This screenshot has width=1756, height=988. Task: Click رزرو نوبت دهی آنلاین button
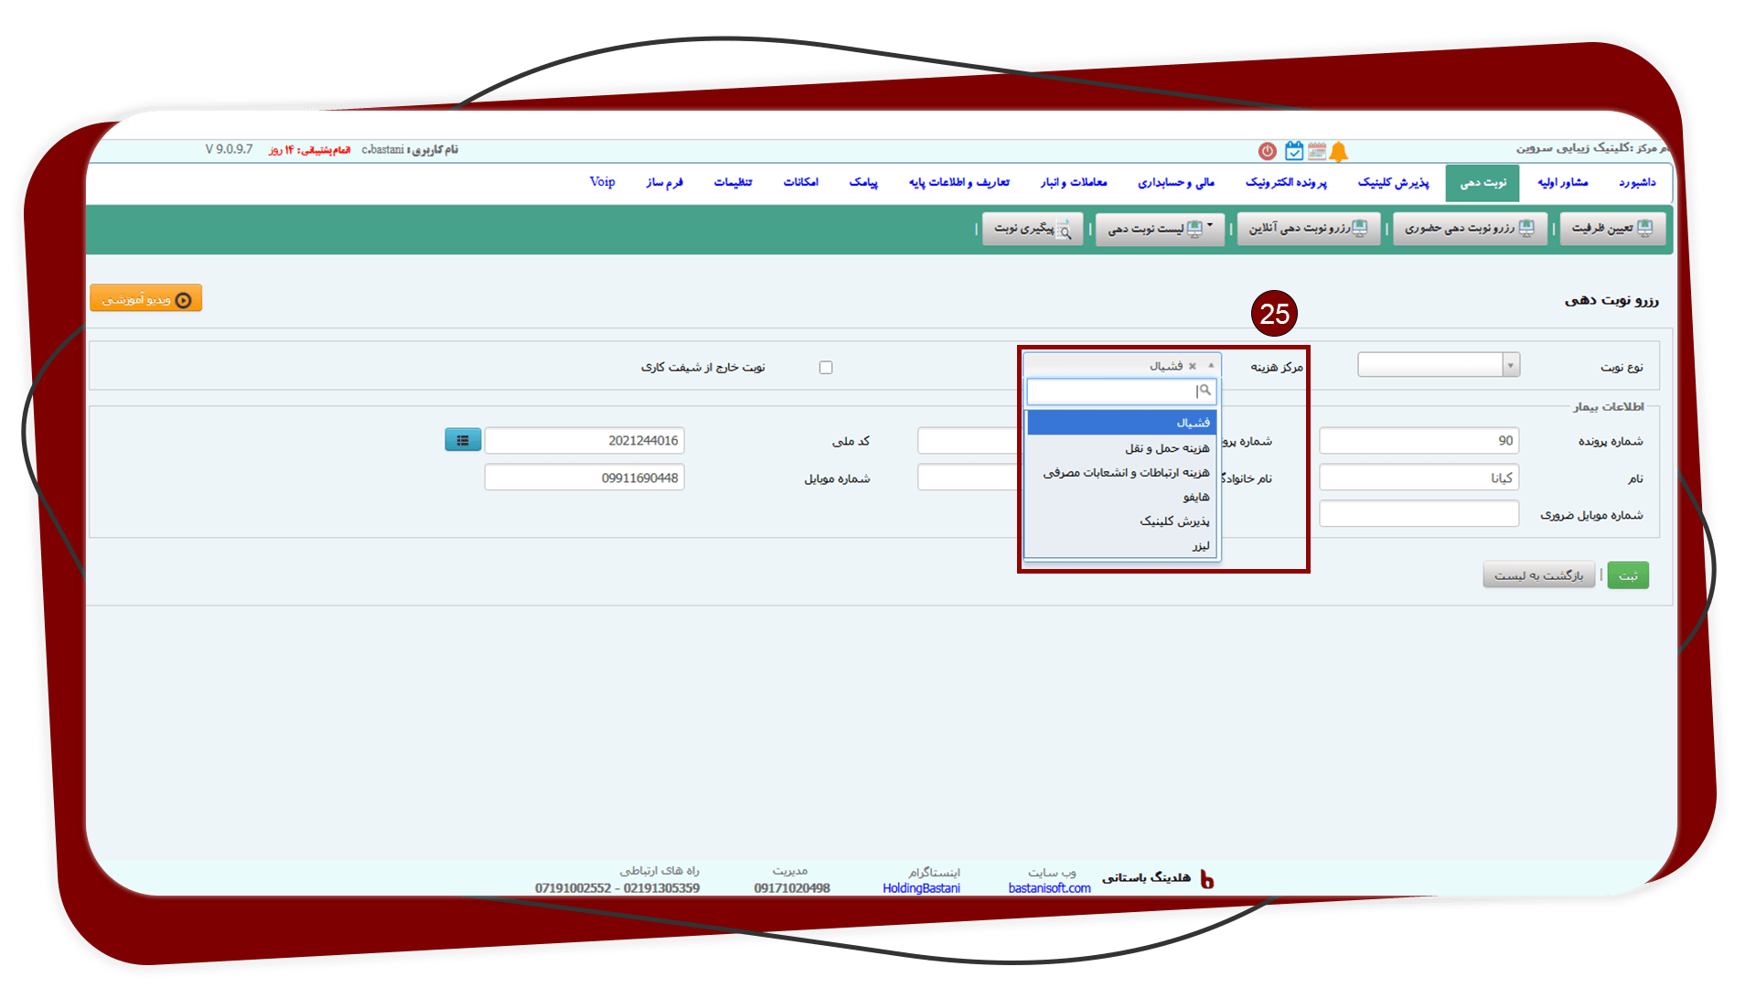[1309, 228]
